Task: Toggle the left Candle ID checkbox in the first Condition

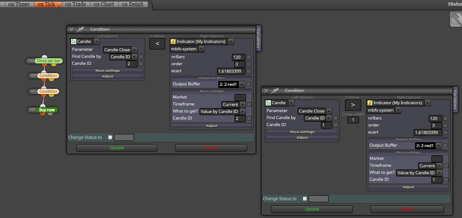Action: click(141, 63)
